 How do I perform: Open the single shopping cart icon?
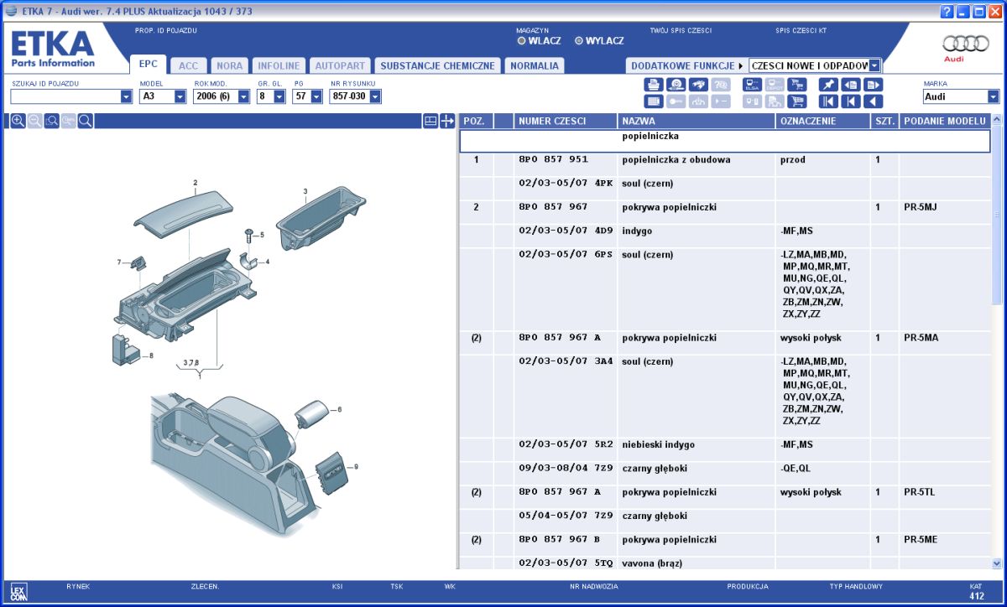[x=797, y=101]
